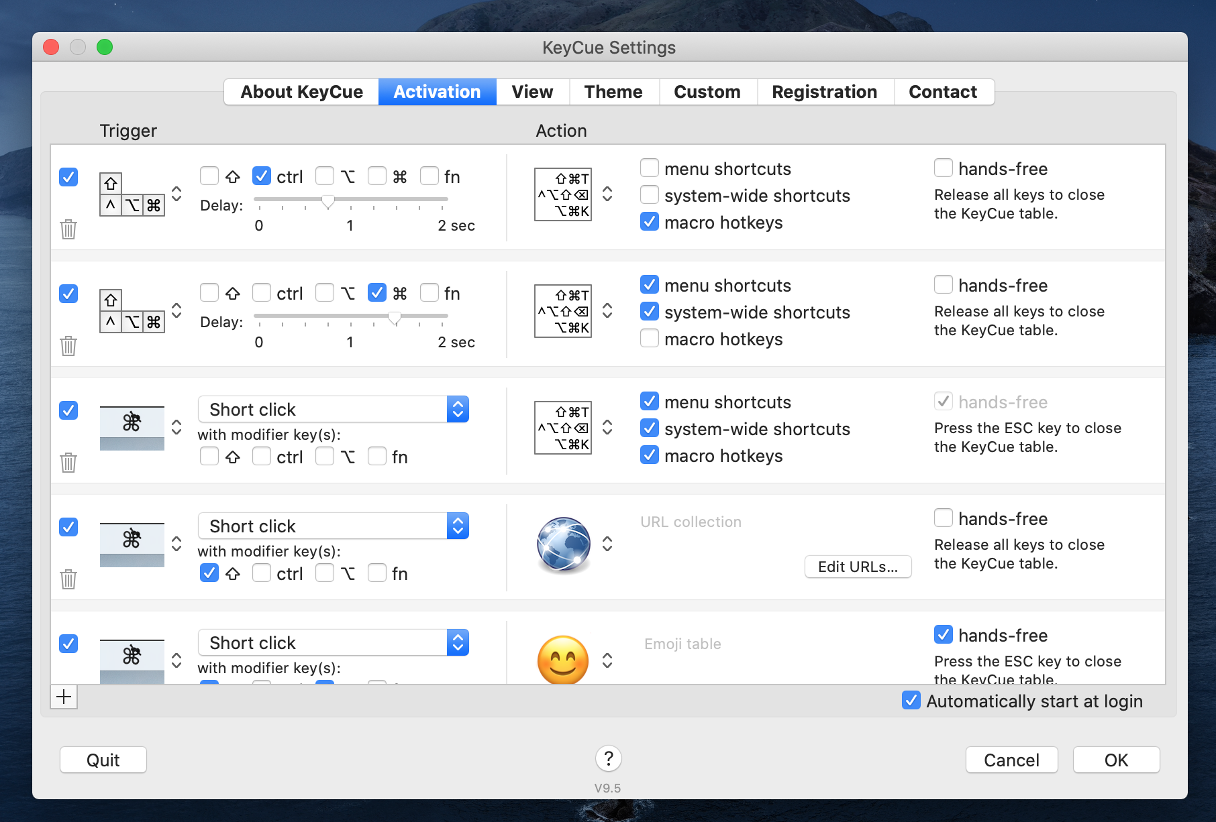This screenshot has height=822, width=1216.
Task: Uncheck system-wide shortcuts in second row
Action: coord(650,311)
